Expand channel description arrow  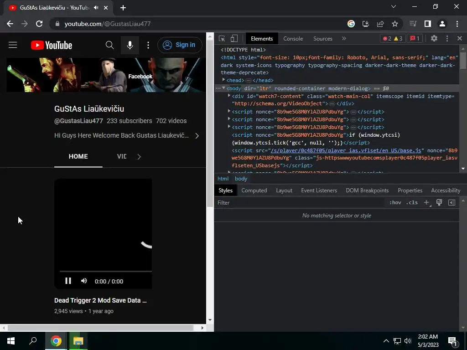[197, 136]
